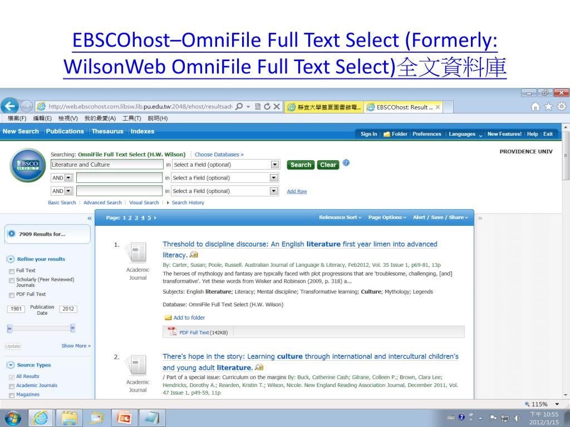
Task: Click the stop loading X icon
Action: (x=277, y=106)
